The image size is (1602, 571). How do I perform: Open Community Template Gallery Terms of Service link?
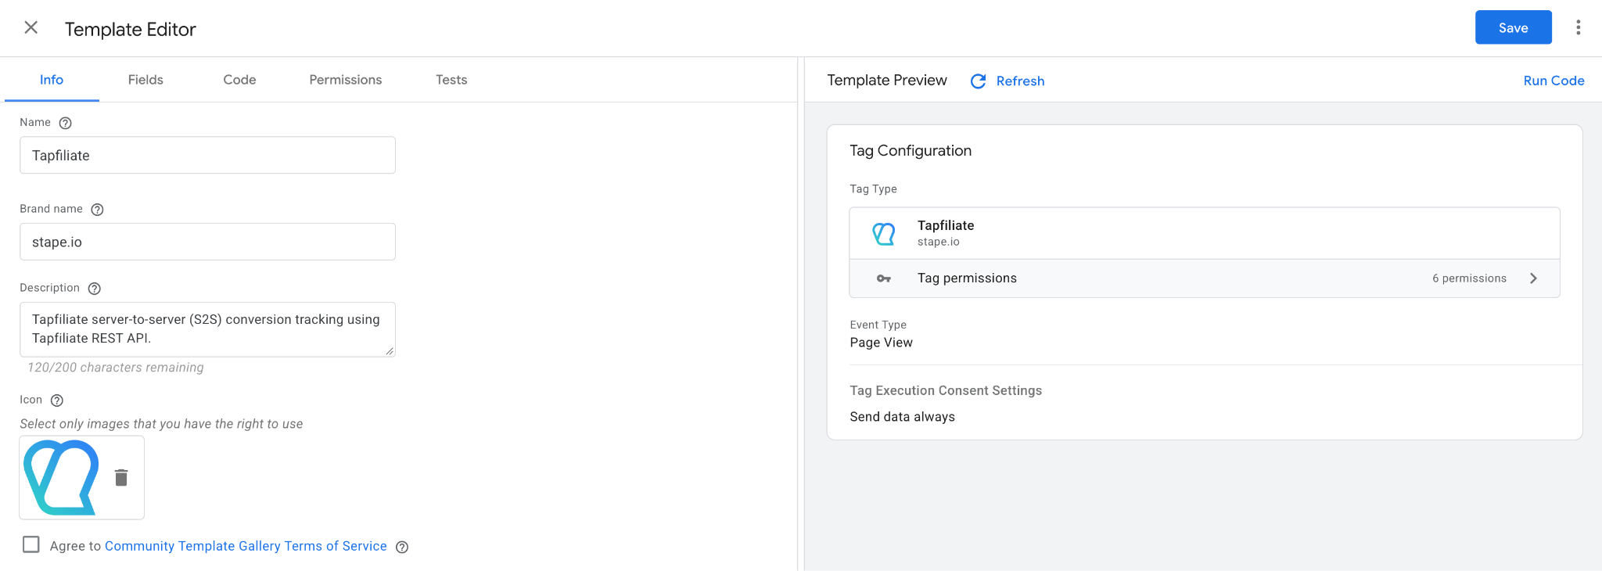(246, 546)
